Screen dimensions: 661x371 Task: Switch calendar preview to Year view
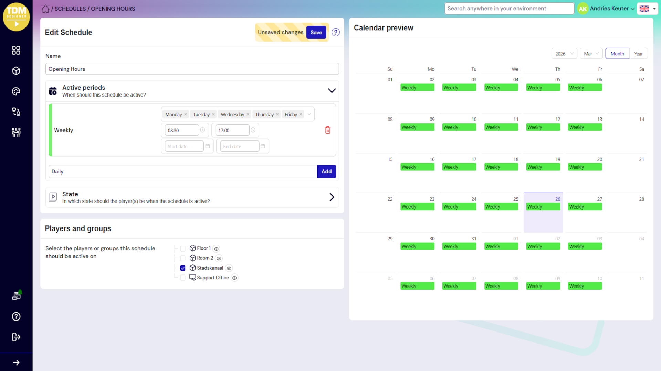coord(638,54)
